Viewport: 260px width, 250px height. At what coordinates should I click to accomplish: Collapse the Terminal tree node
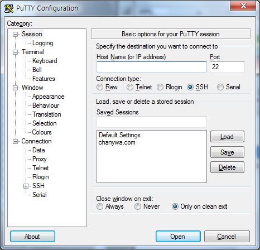(15, 52)
